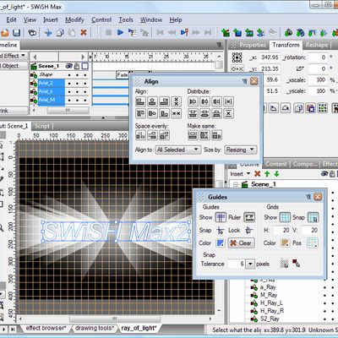Click the Guides Color swatch
The image size is (338, 338).
pyautogui.click(x=221, y=243)
